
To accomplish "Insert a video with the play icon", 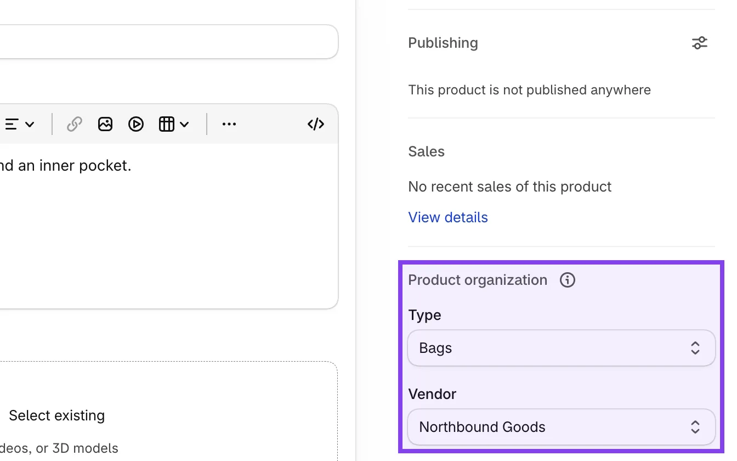I will [136, 124].
